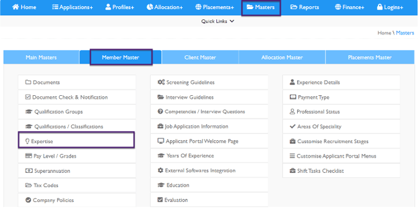This screenshot has height=219, width=418.
Task: Open the Applications+ menu
Action: (x=72, y=7)
